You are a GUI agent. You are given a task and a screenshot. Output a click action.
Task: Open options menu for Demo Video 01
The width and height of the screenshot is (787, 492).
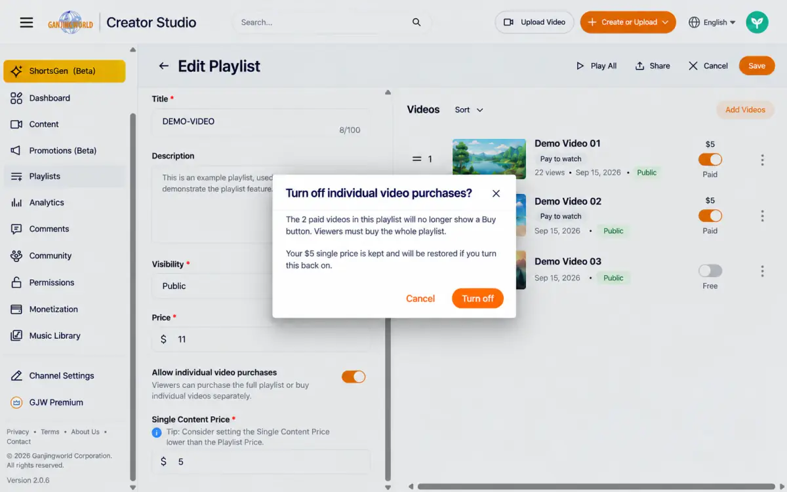[x=762, y=160]
